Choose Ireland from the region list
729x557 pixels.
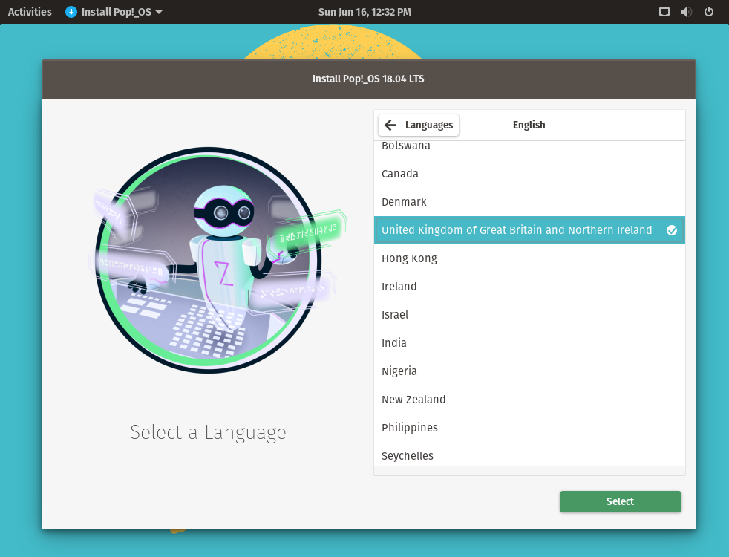tap(529, 287)
